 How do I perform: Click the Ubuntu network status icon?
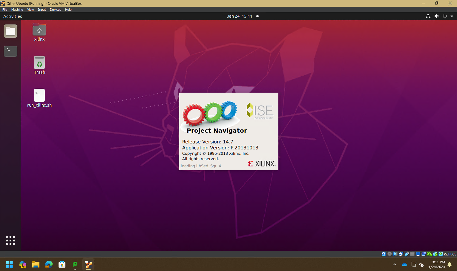(x=428, y=16)
